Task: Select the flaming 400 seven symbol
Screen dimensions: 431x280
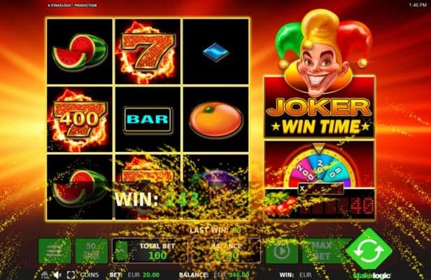Action: [80, 120]
